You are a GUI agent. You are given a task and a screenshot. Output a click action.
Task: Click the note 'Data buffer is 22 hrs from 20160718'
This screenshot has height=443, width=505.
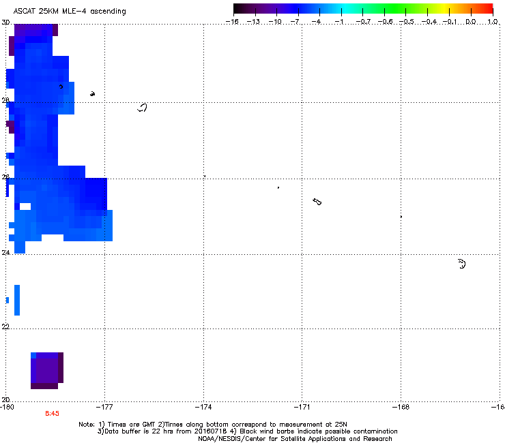click(x=162, y=431)
